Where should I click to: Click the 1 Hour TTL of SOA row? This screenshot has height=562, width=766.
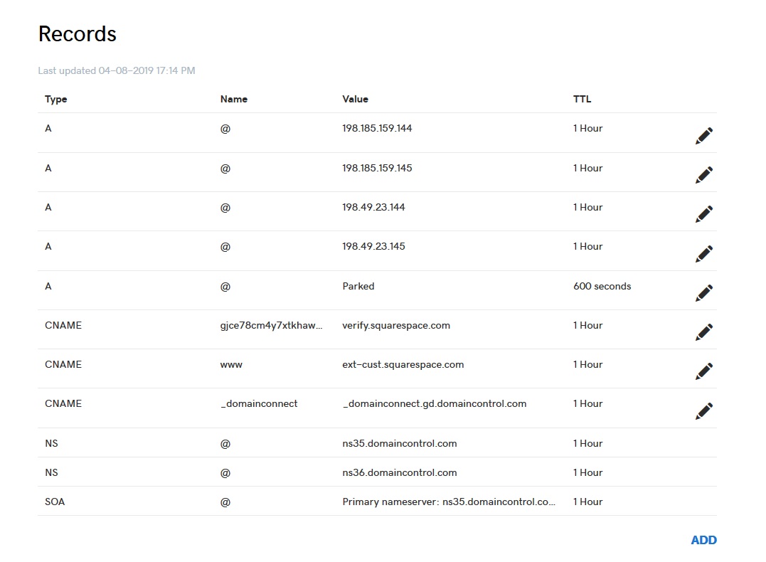(x=587, y=502)
